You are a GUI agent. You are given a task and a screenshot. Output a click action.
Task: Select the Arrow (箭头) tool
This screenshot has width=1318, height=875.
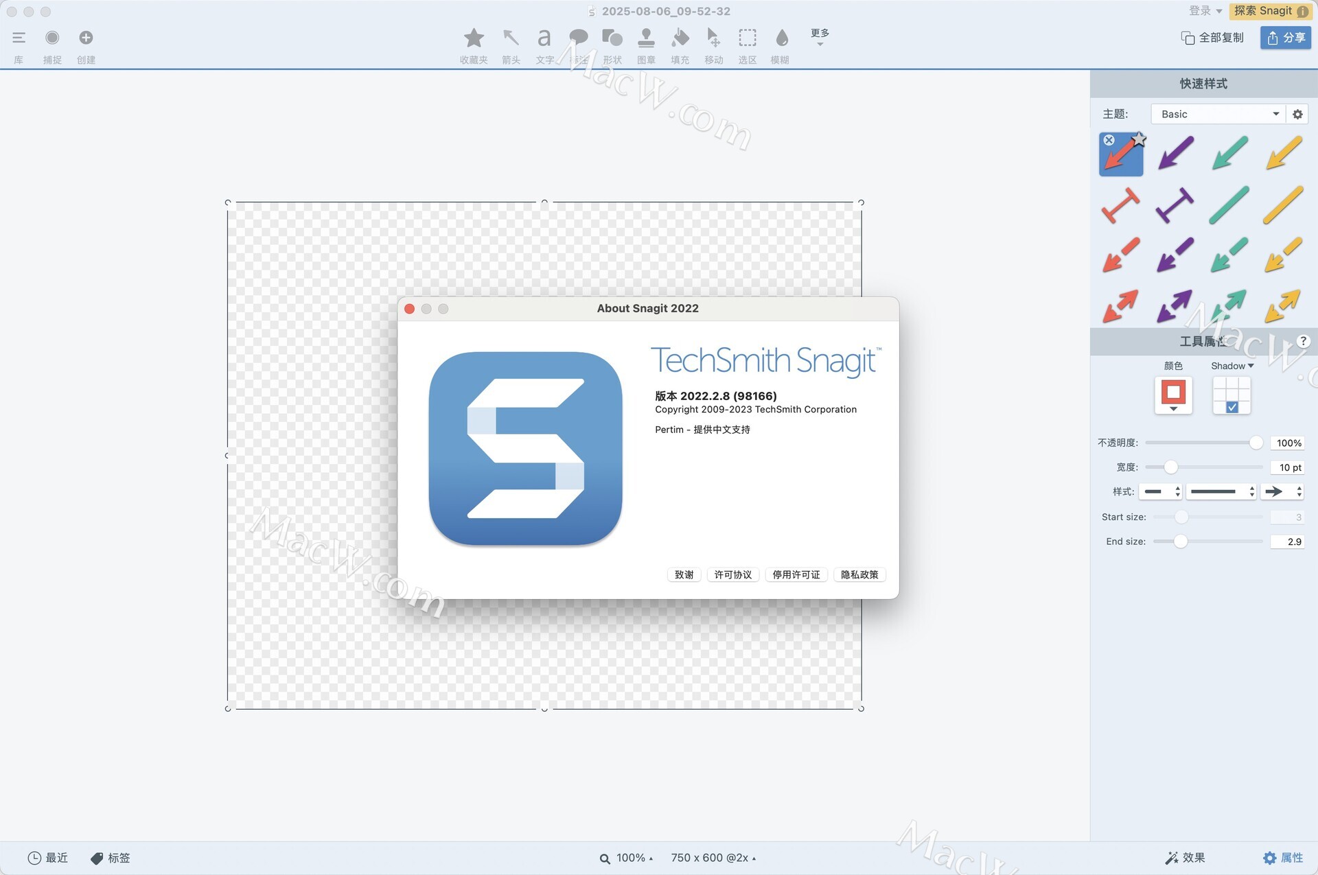tap(511, 38)
